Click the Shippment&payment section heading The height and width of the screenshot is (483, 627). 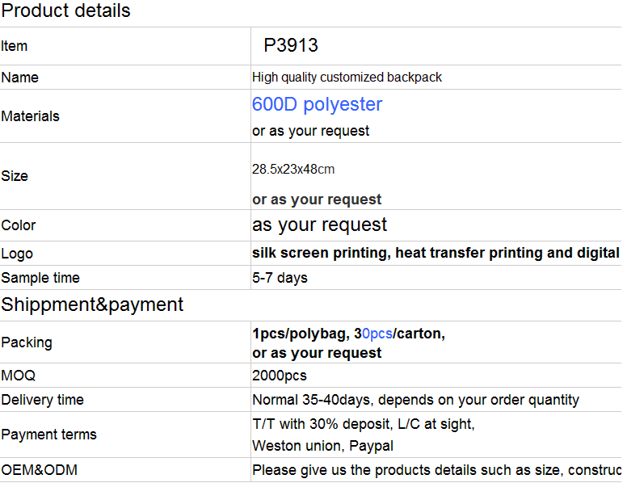92,304
